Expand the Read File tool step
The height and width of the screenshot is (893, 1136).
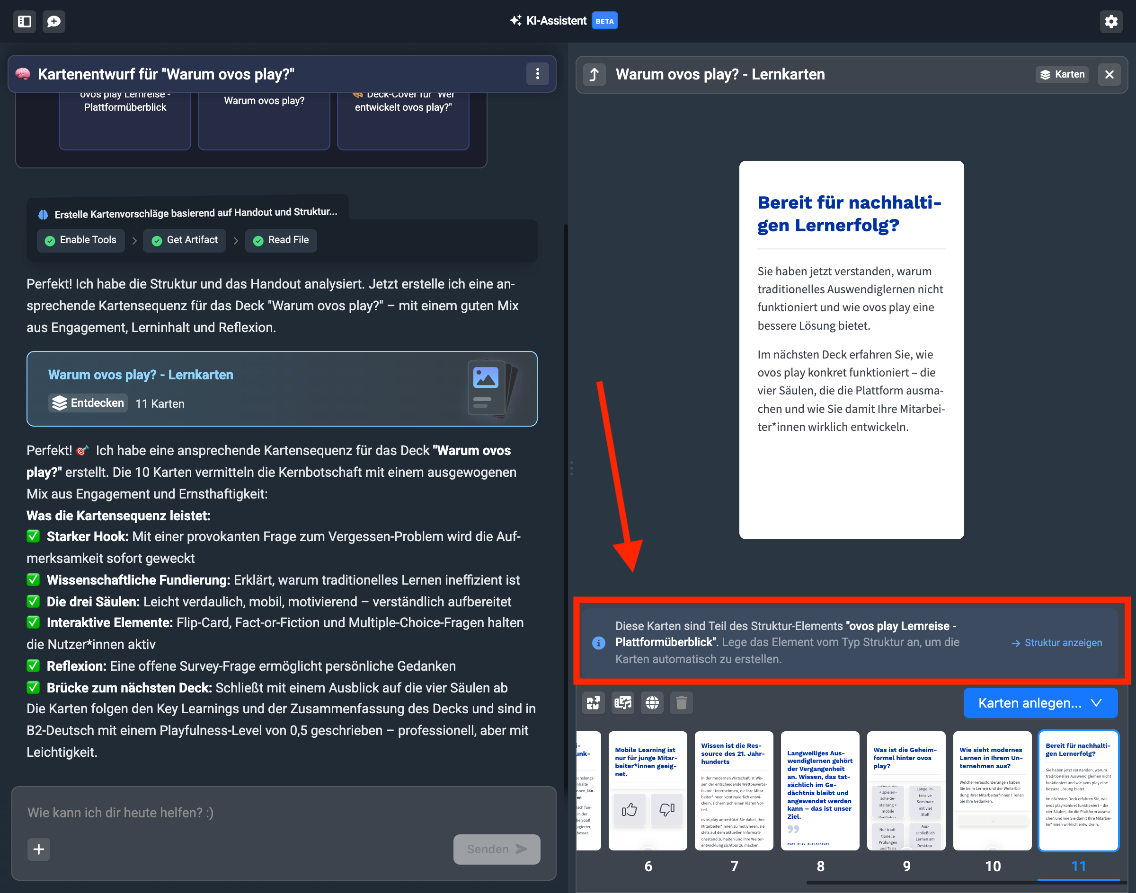(281, 240)
